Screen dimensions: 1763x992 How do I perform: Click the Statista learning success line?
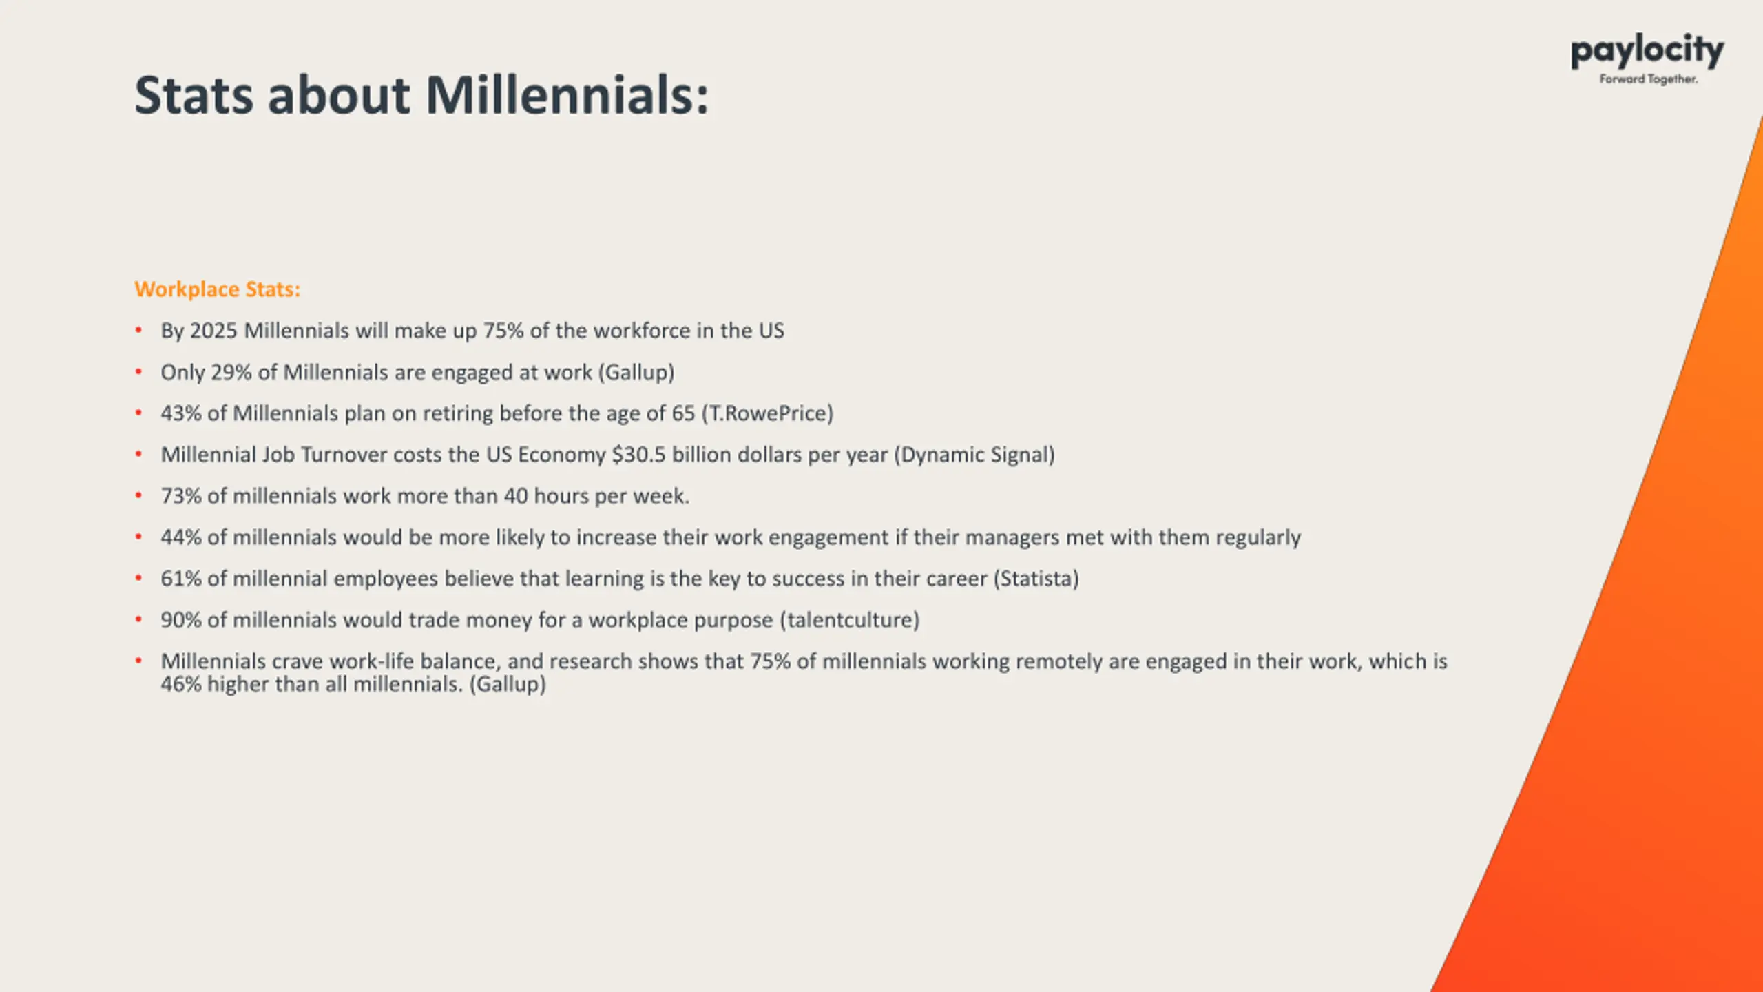click(620, 579)
